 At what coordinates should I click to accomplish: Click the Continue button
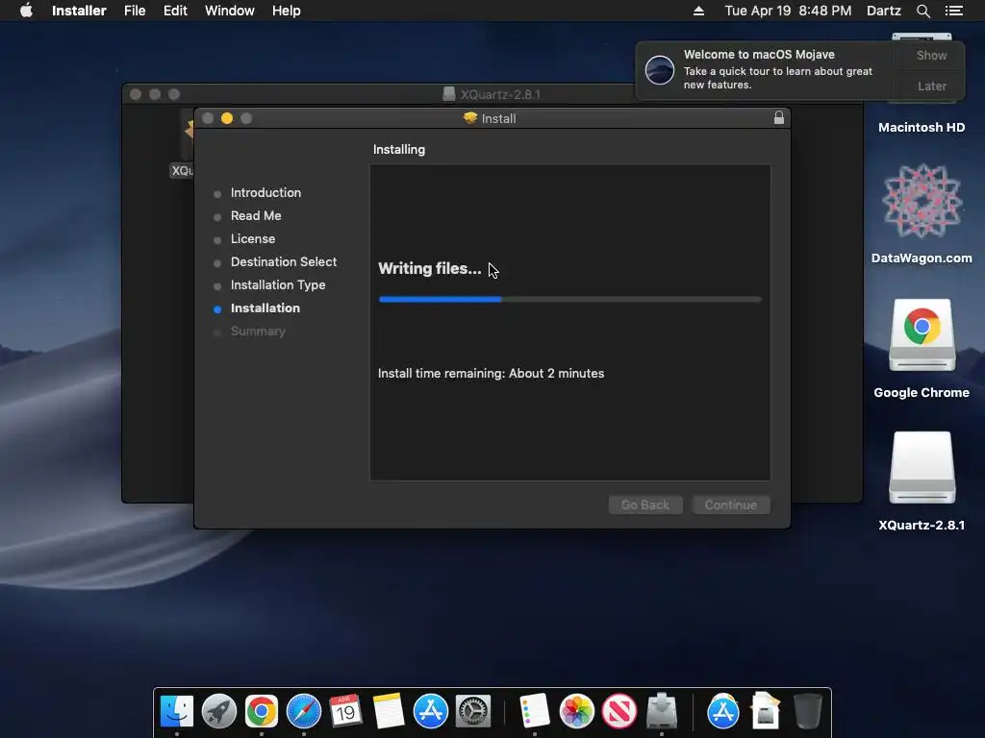pos(731,504)
